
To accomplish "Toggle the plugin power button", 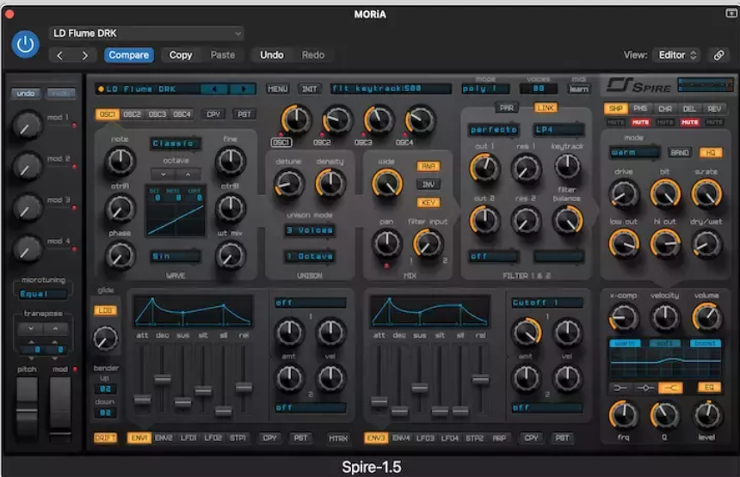I will tap(25, 45).
